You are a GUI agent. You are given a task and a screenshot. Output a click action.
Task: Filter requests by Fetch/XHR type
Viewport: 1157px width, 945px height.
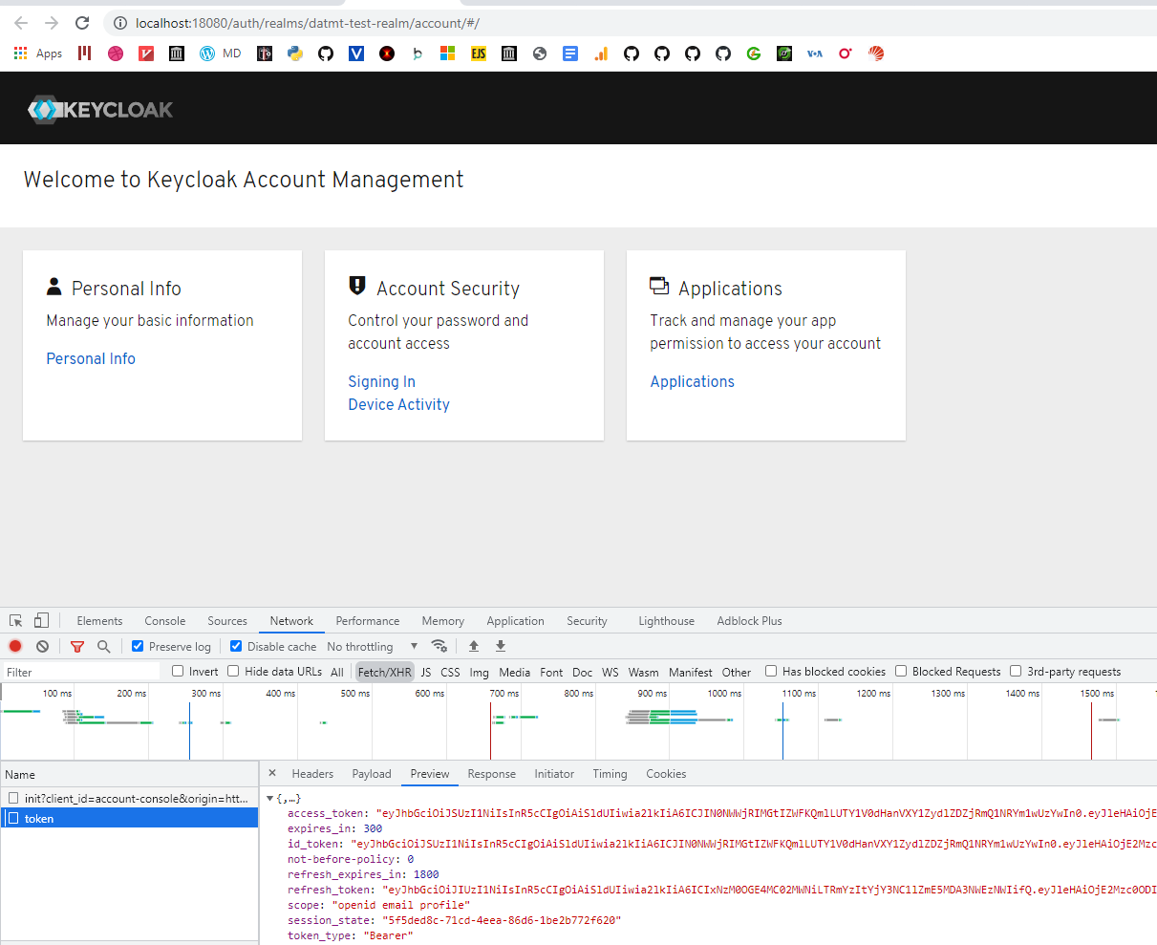pyautogui.click(x=385, y=672)
